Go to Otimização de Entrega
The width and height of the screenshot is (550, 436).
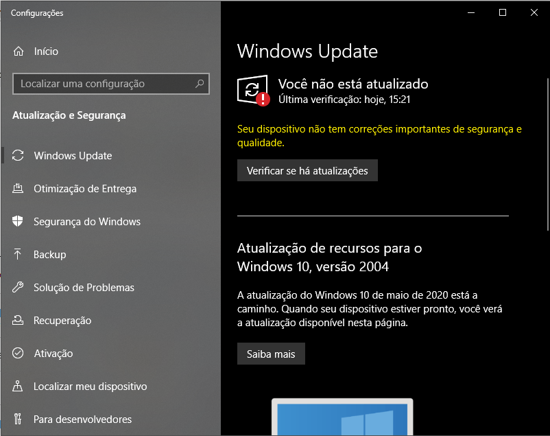pos(111,189)
